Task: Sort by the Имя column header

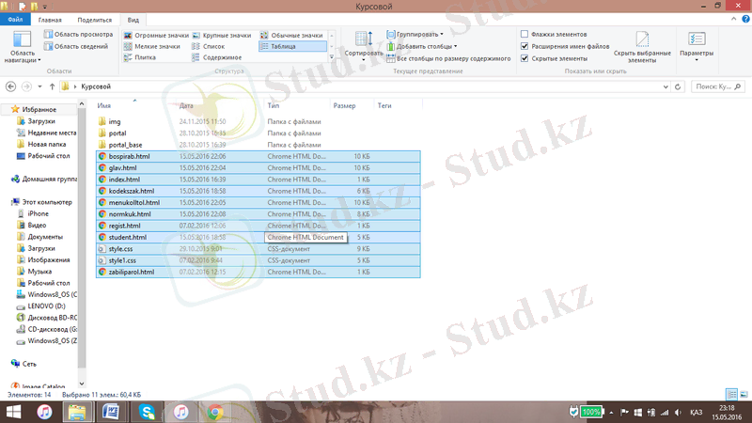Action: tap(104, 105)
